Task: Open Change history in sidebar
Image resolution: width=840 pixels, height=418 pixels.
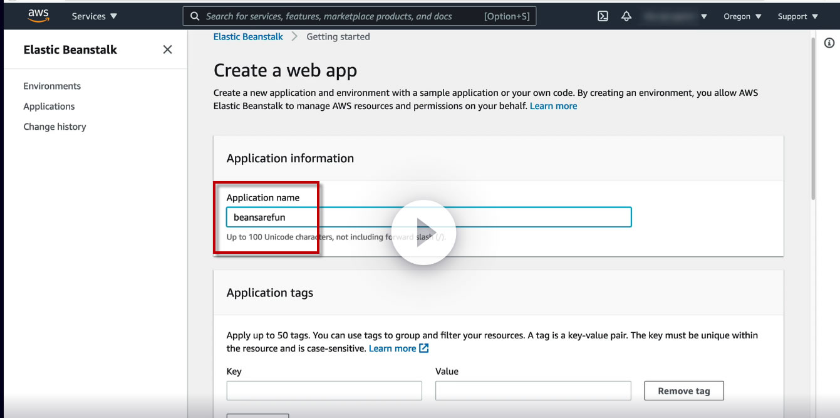Action: click(x=54, y=126)
